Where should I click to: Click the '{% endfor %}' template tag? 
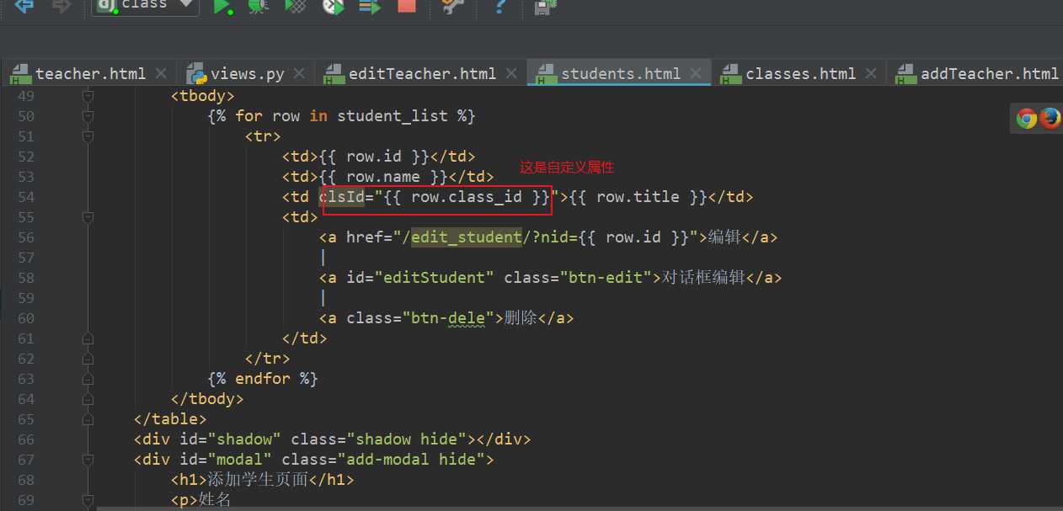(x=263, y=379)
